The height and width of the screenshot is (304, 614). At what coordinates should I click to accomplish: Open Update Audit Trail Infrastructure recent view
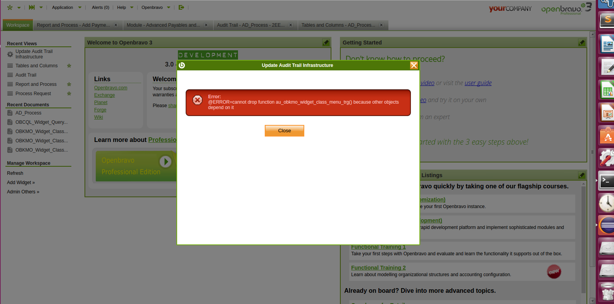[34, 54]
